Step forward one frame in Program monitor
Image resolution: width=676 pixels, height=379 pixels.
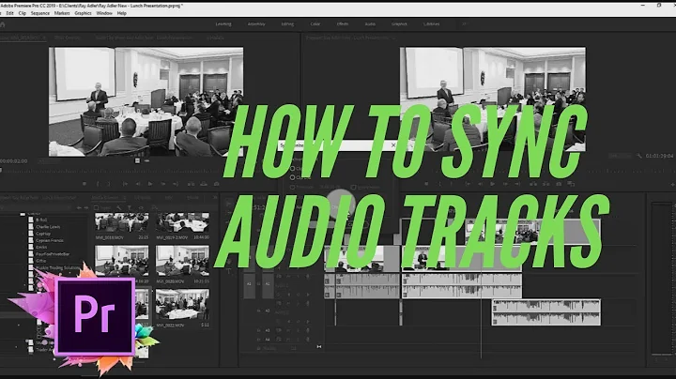(x=505, y=184)
